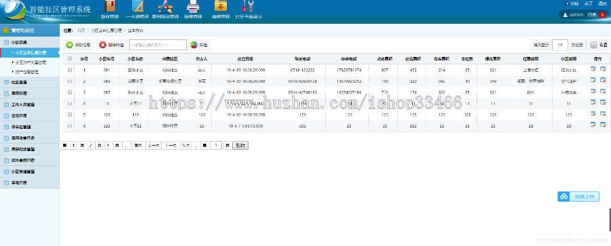Expand the 社区管理 sidebar section
This screenshot has width=611, height=246.
coord(30,82)
